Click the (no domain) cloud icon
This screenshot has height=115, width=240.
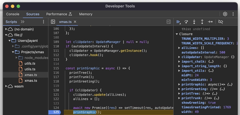(x=10, y=29)
